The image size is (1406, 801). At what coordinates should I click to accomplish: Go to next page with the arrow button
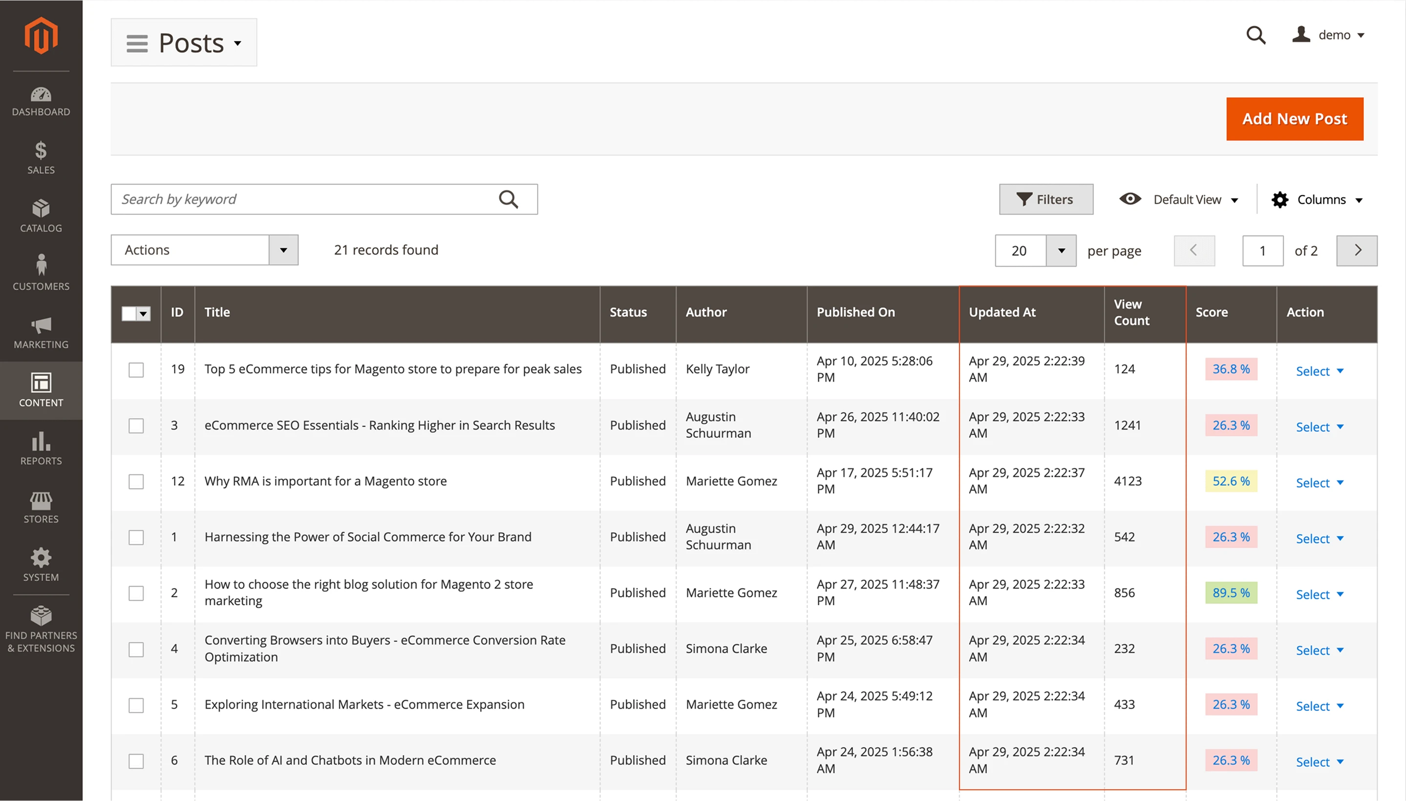(x=1357, y=250)
